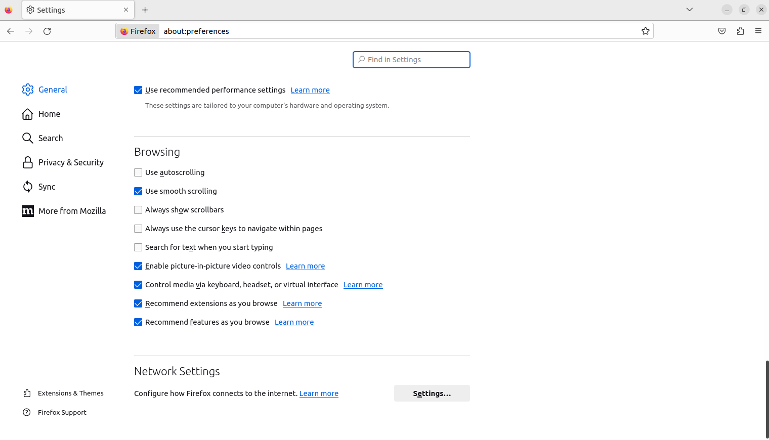The width and height of the screenshot is (769, 440).
Task: Open the Save to Pocket icon
Action: (x=722, y=31)
